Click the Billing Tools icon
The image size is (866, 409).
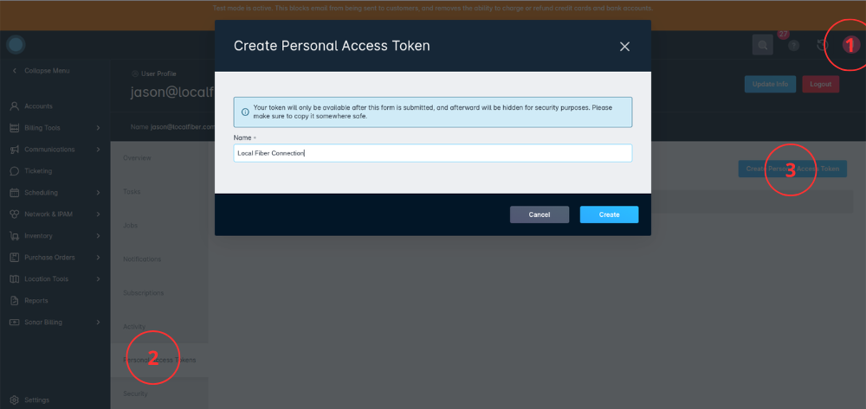pos(15,128)
